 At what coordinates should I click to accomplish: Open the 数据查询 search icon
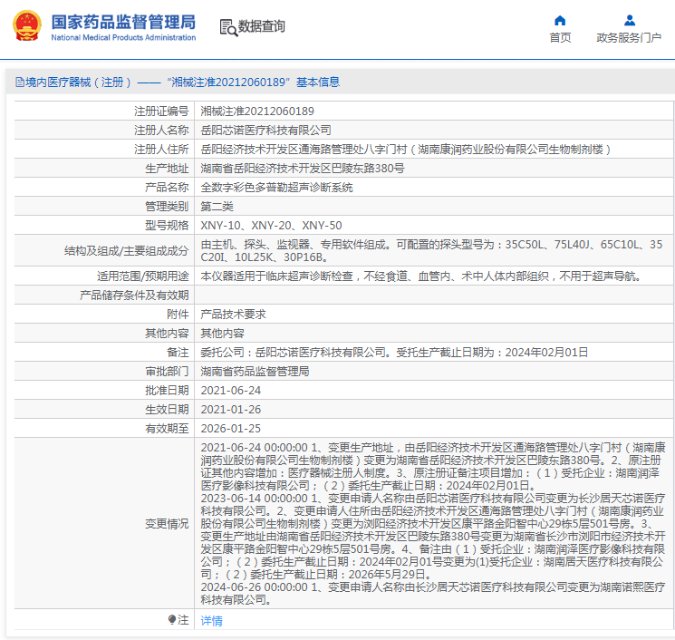[x=228, y=27]
